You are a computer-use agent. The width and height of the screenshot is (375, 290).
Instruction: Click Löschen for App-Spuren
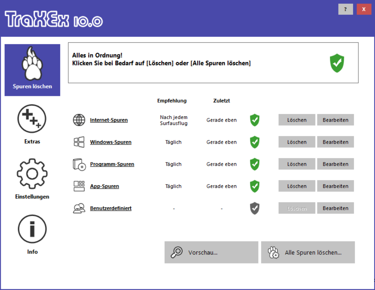pyautogui.click(x=297, y=186)
